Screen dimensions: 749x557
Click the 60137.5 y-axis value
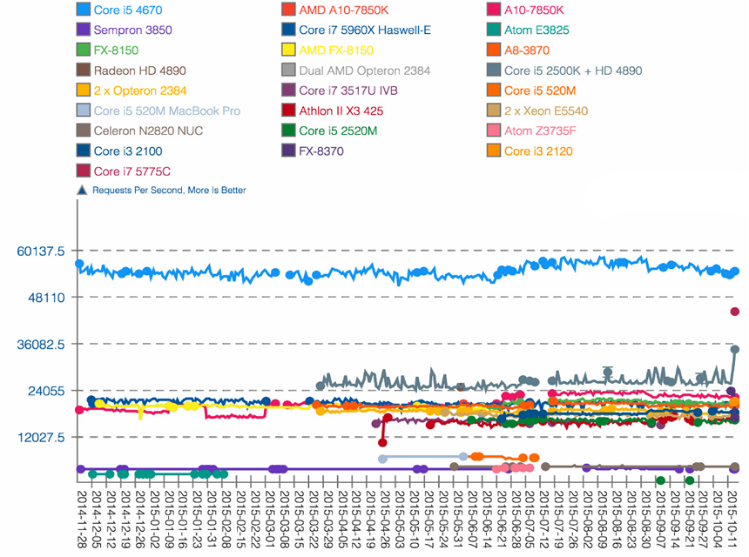41,251
